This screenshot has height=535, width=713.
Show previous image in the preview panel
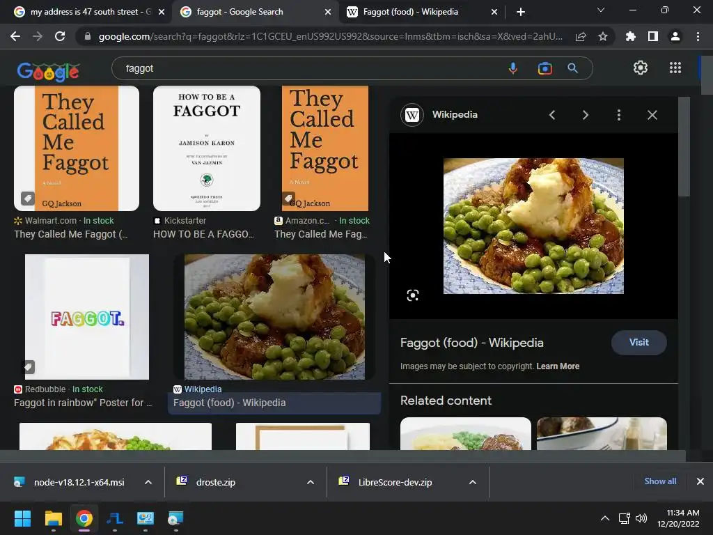[552, 115]
